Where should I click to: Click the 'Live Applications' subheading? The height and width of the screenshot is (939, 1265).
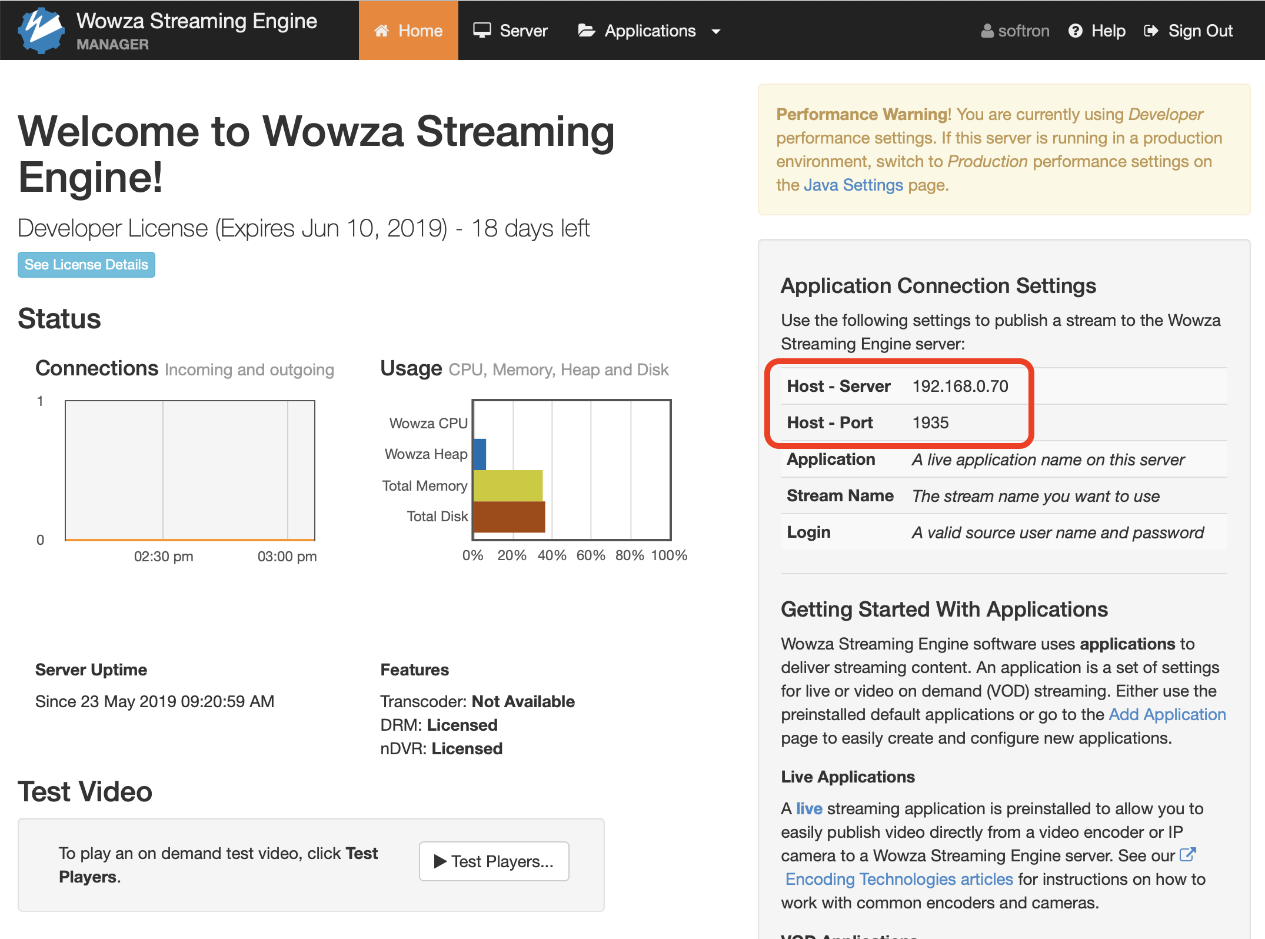point(848,777)
